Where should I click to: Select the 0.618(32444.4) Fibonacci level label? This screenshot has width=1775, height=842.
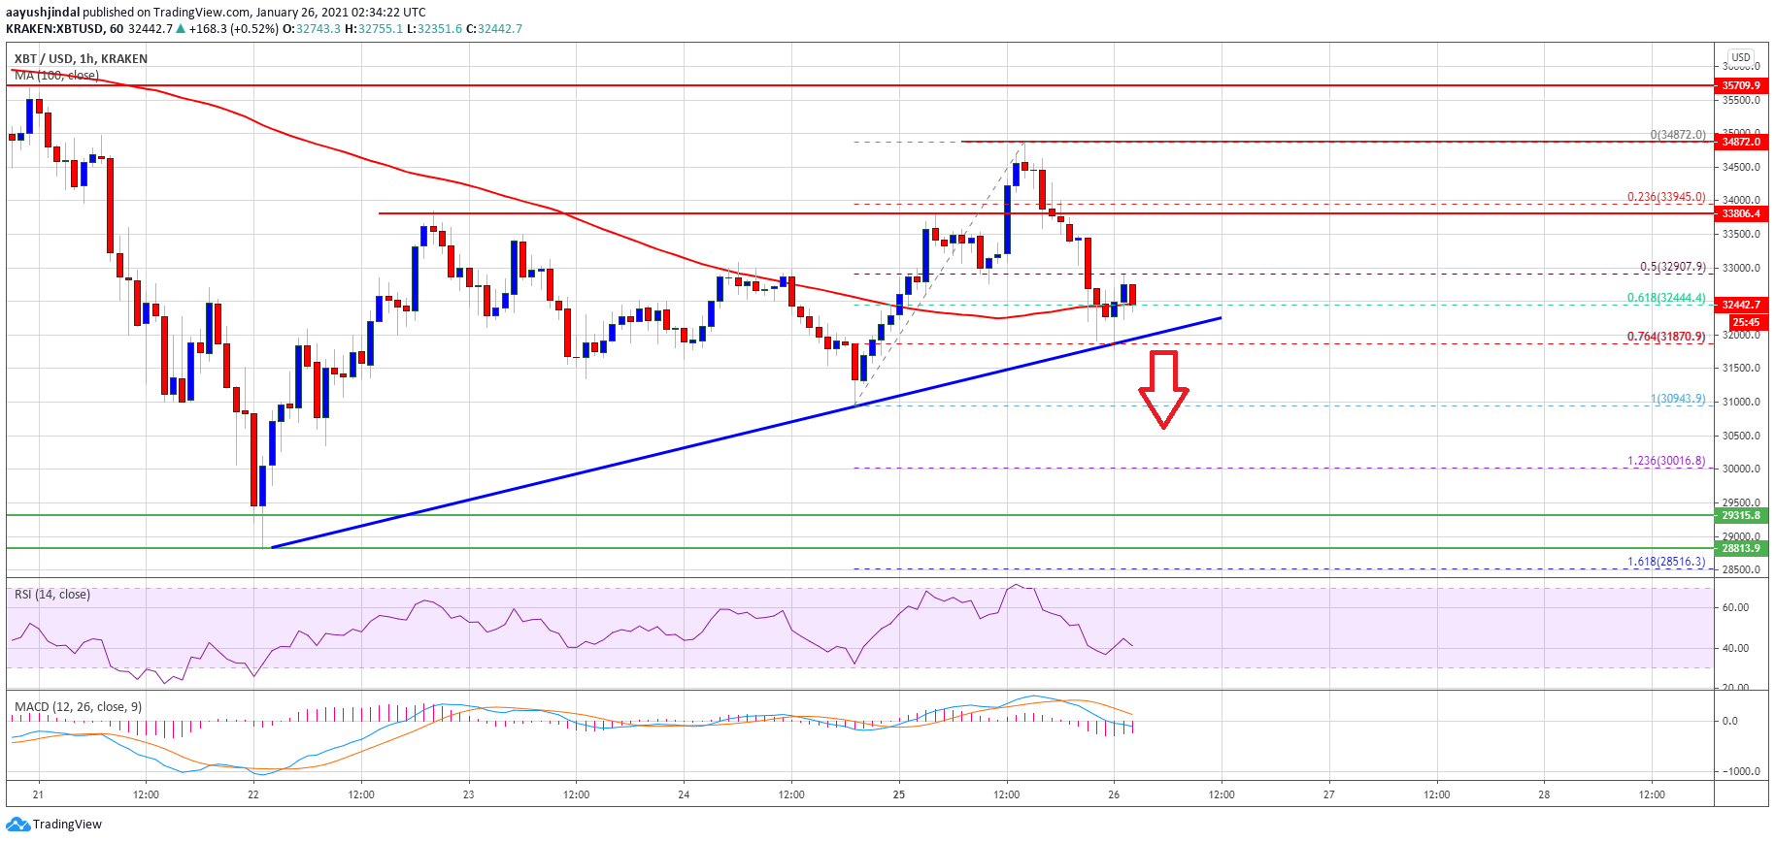tap(1666, 298)
